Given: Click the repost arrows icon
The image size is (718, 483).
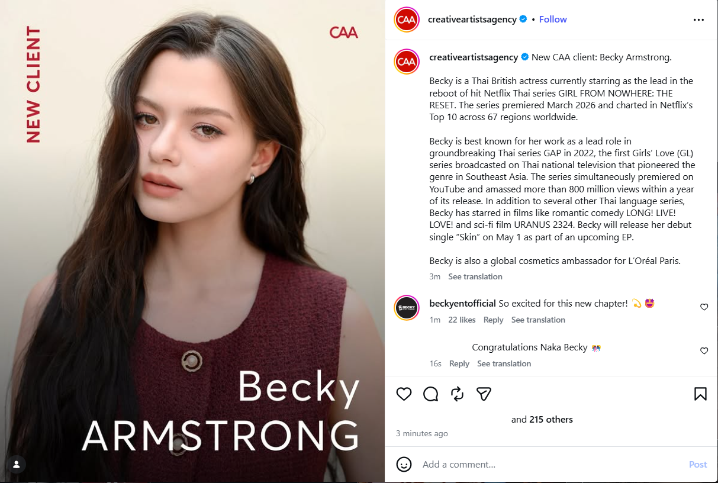Looking at the screenshot, I should [x=458, y=394].
